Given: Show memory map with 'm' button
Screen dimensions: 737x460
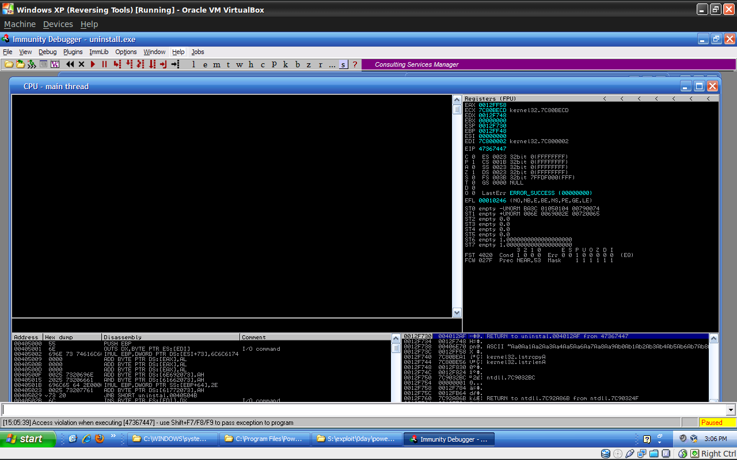Looking at the screenshot, I should 216,64.
